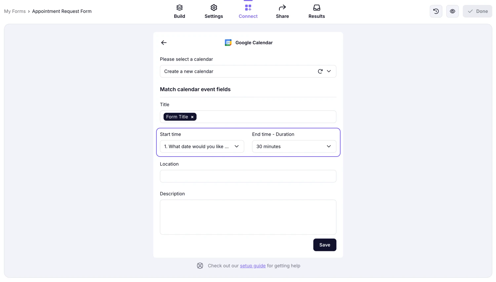Open the setup guide link

coord(253,265)
